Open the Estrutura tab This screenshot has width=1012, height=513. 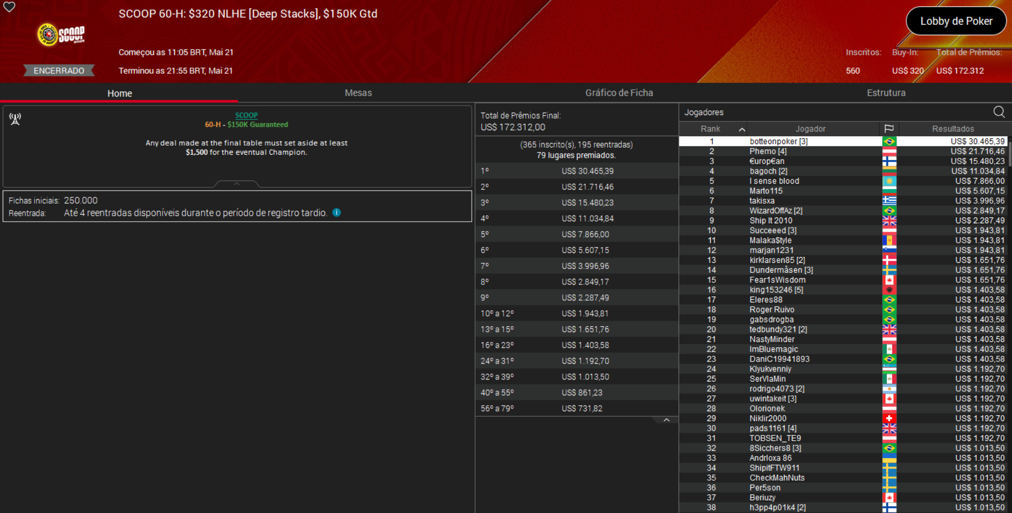(x=886, y=93)
